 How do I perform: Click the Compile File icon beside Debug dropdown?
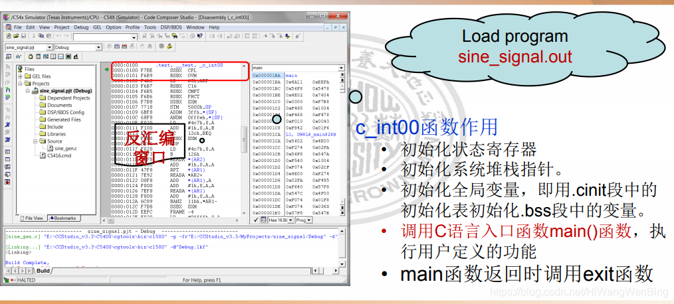(109, 46)
